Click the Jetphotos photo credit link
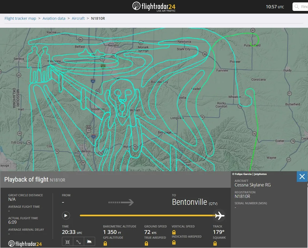The image size is (308, 248). coord(260,174)
